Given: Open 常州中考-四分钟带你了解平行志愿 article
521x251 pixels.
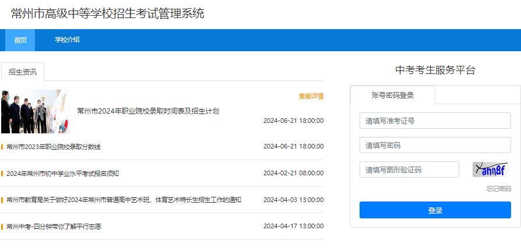Looking at the screenshot, I should pos(54,227).
